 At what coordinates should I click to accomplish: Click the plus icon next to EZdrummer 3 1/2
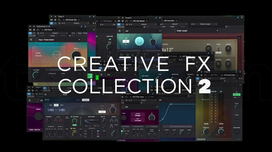click(34, 27)
